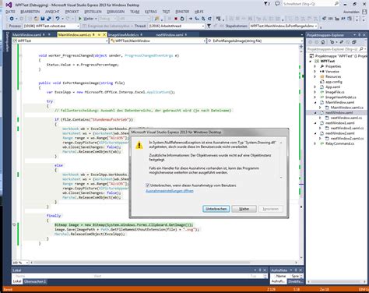
Task: Open the Prozess combo box
Action: (x=51, y=26)
